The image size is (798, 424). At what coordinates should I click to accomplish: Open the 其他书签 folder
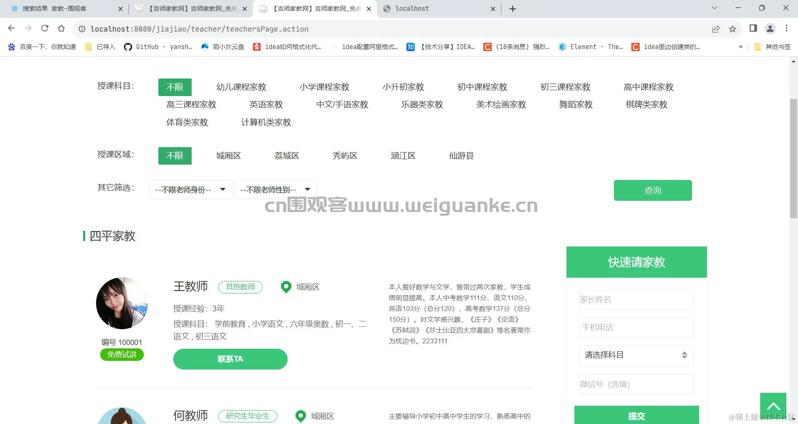coord(772,47)
